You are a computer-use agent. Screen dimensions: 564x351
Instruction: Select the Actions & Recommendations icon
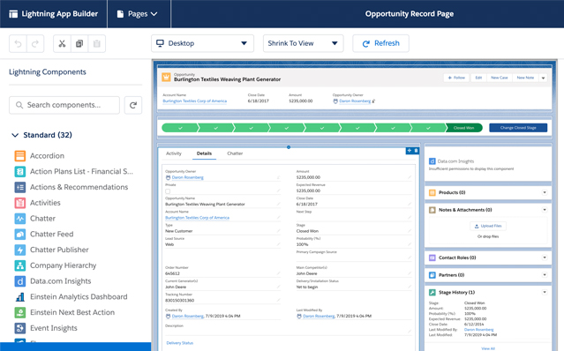tap(20, 187)
